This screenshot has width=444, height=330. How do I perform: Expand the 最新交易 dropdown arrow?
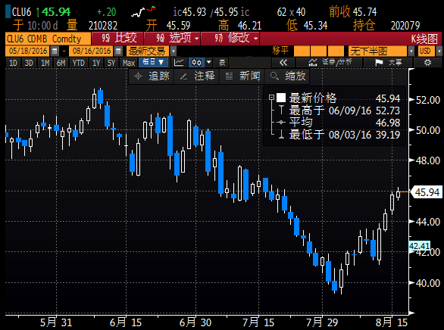tap(173, 51)
